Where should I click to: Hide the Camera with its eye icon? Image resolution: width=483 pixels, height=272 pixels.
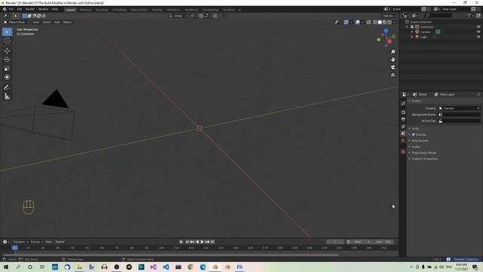pos(478,32)
